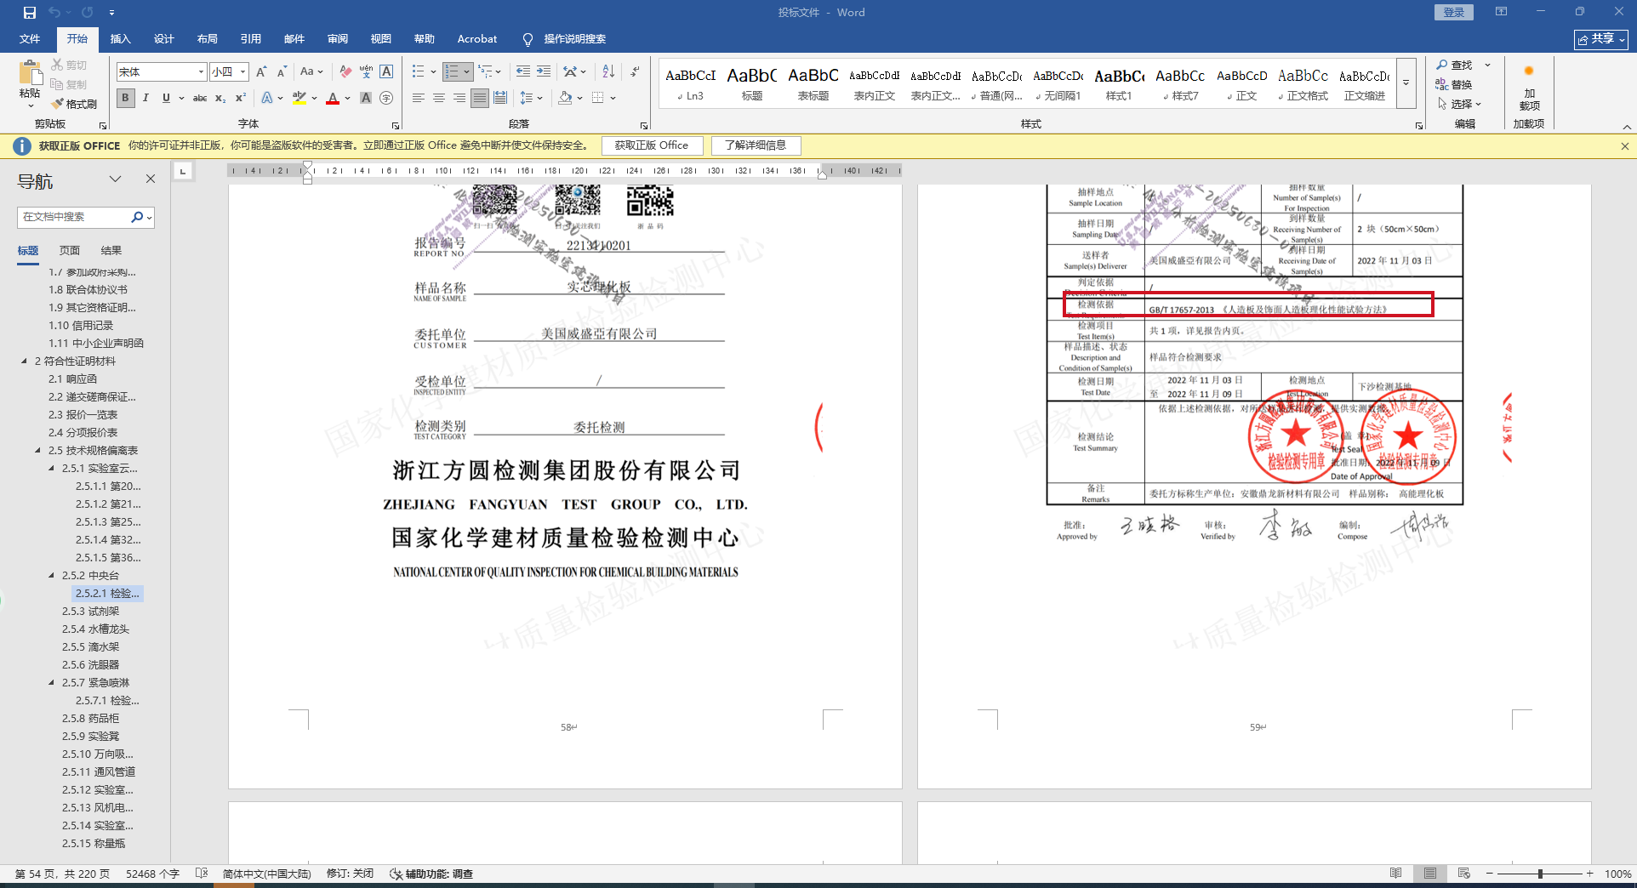
Task: Open the Change Case (Aa) dropdown
Action: [311, 72]
